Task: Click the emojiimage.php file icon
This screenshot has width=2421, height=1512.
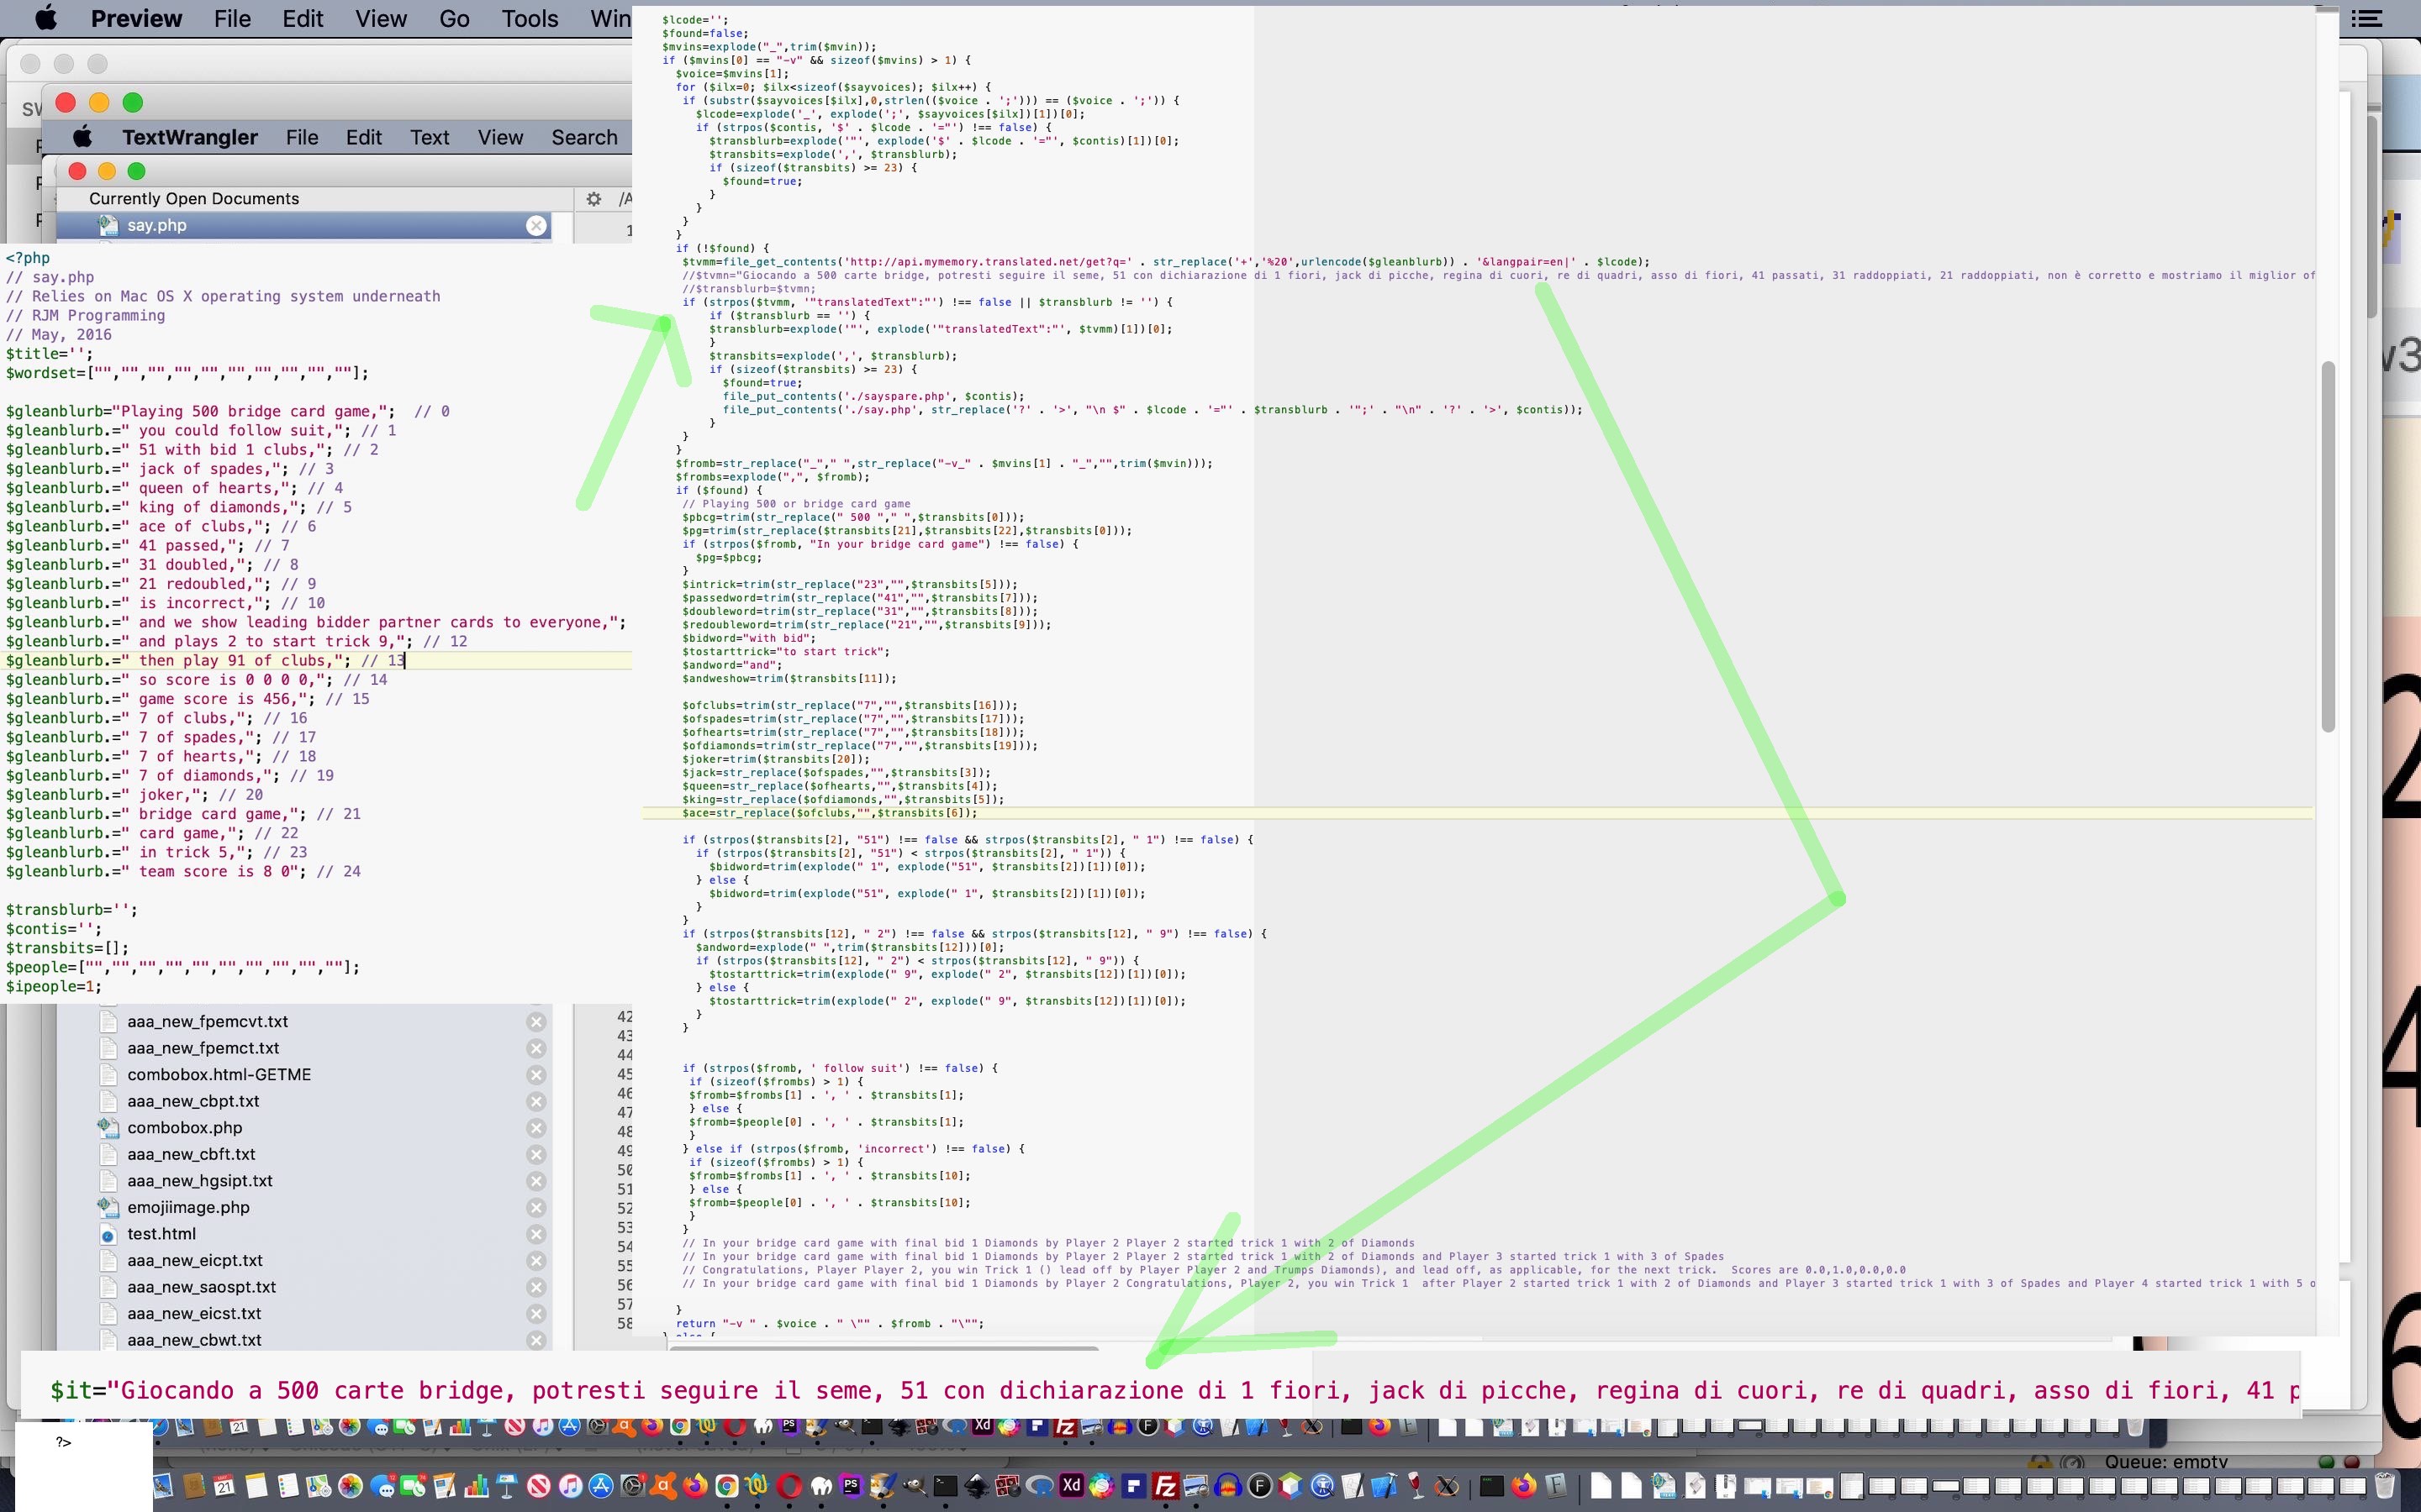Action: coord(108,1205)
